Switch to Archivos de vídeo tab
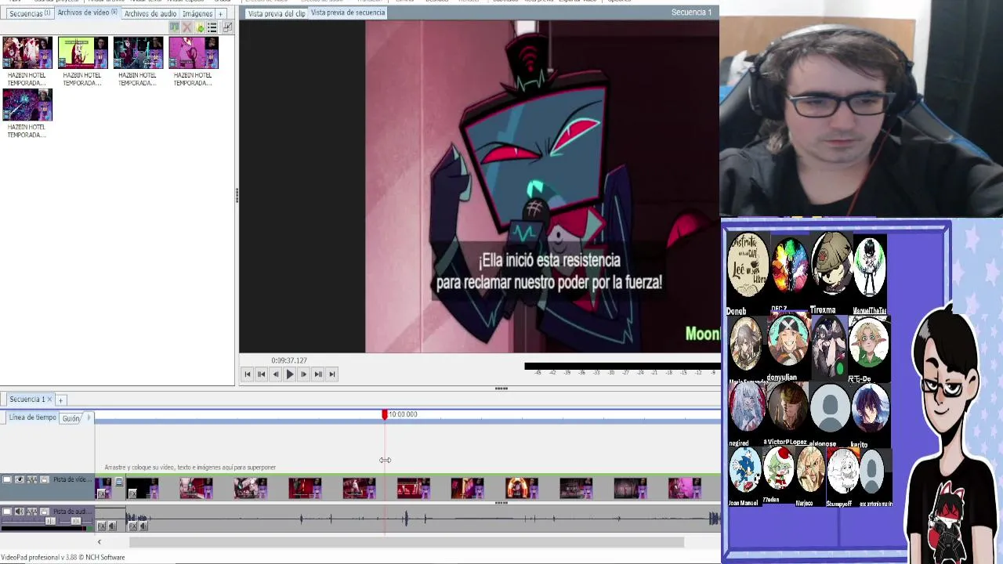 point(86,13)
